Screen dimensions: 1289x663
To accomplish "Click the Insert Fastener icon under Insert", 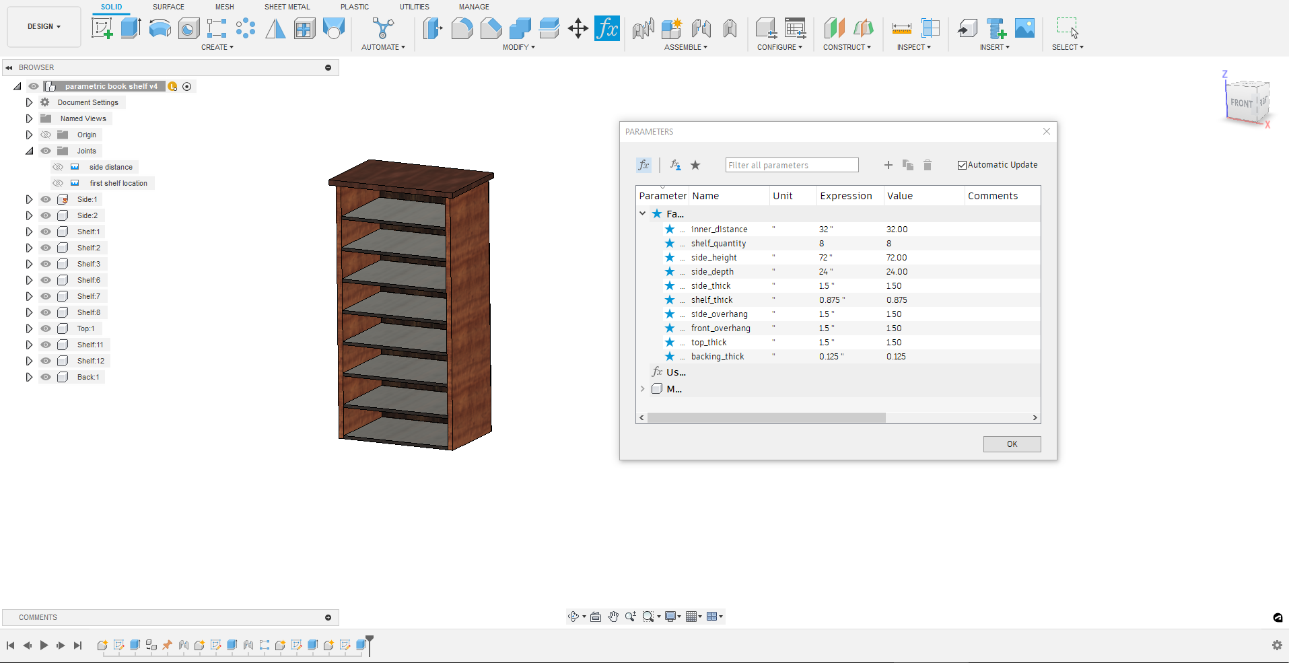I will 996,28.
